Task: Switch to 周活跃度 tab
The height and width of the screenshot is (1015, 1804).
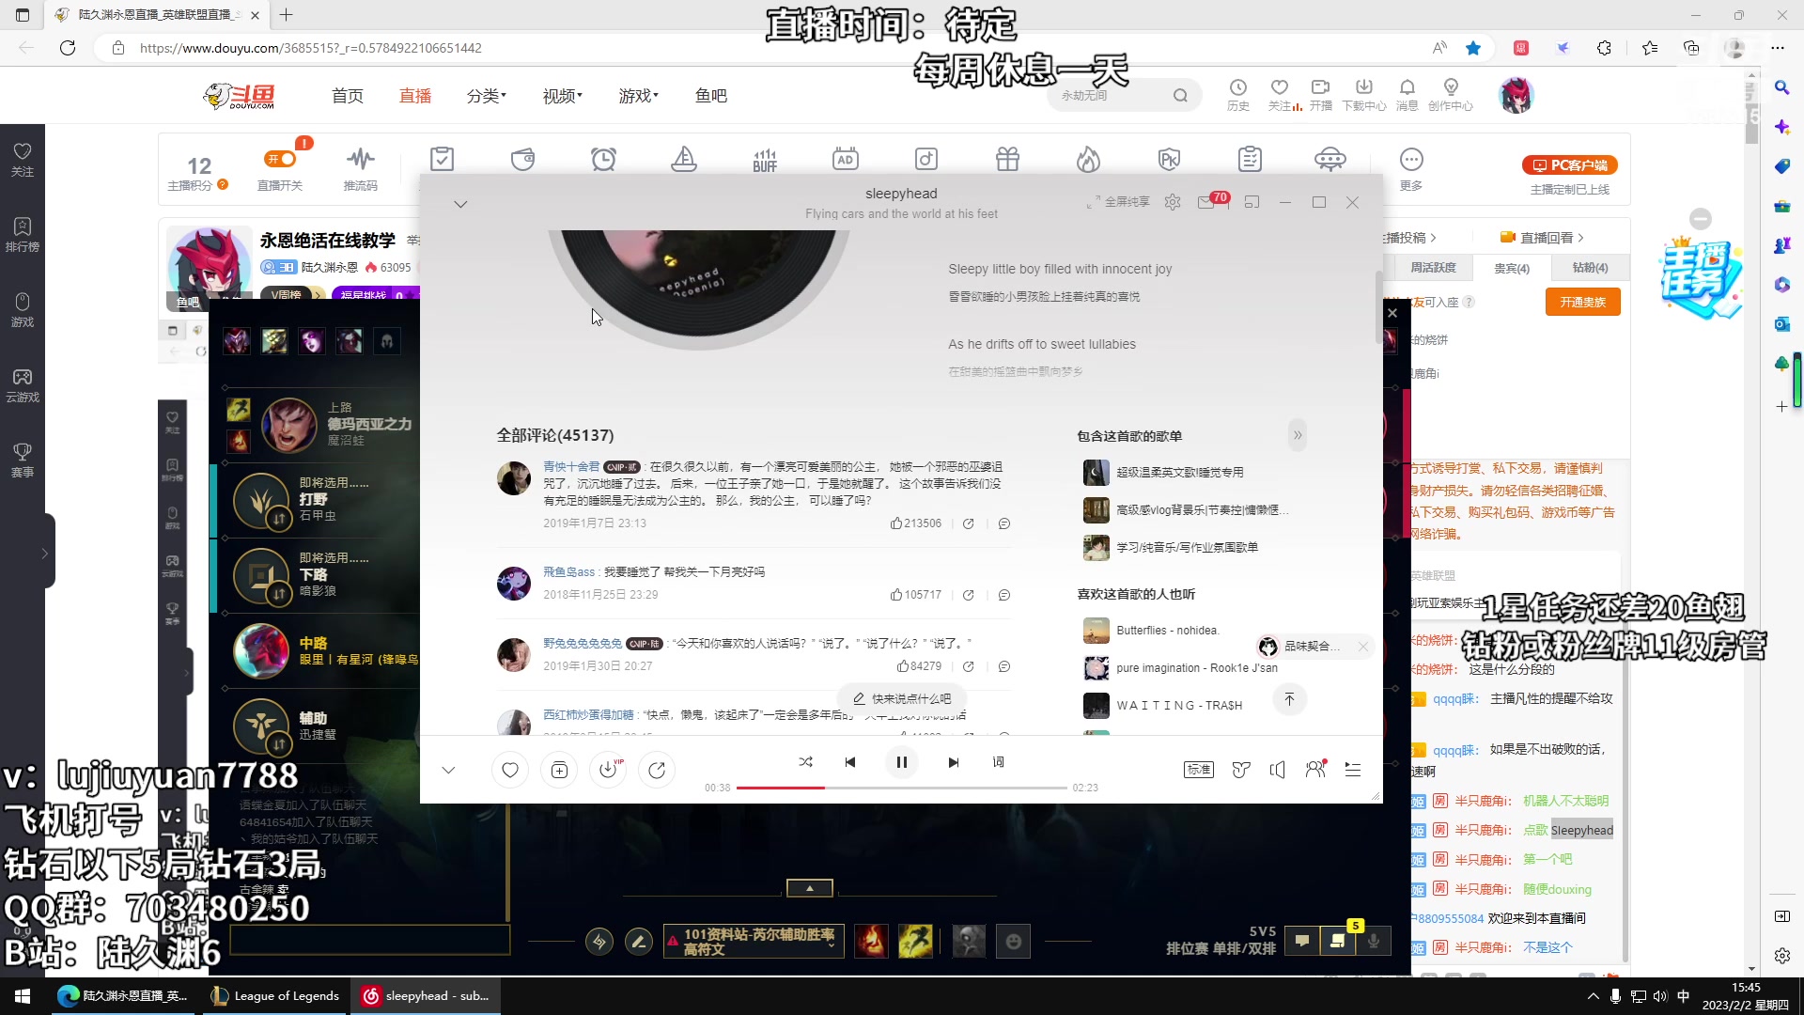Action: (1433, 269)
